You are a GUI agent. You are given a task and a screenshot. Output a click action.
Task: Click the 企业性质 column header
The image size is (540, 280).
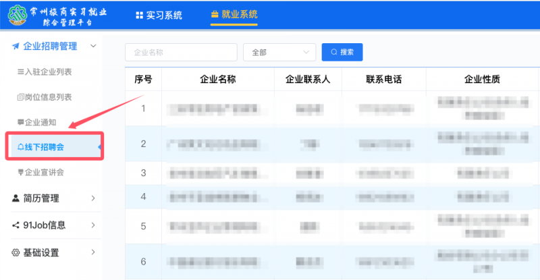coord(482,80)
